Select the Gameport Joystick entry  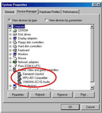click(x=33, y=74)
